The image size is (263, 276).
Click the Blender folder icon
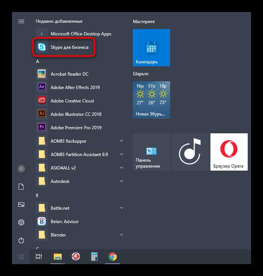(x=42, y=235)
